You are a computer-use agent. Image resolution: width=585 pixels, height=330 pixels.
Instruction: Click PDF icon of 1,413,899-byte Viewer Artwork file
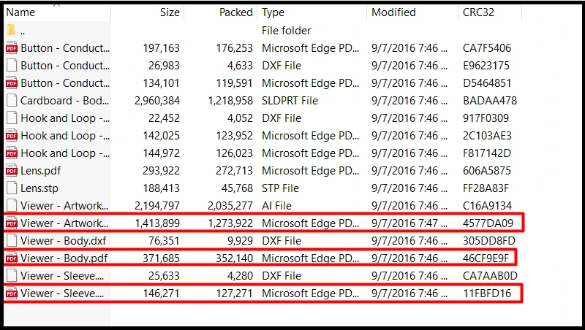pos(12,223)
